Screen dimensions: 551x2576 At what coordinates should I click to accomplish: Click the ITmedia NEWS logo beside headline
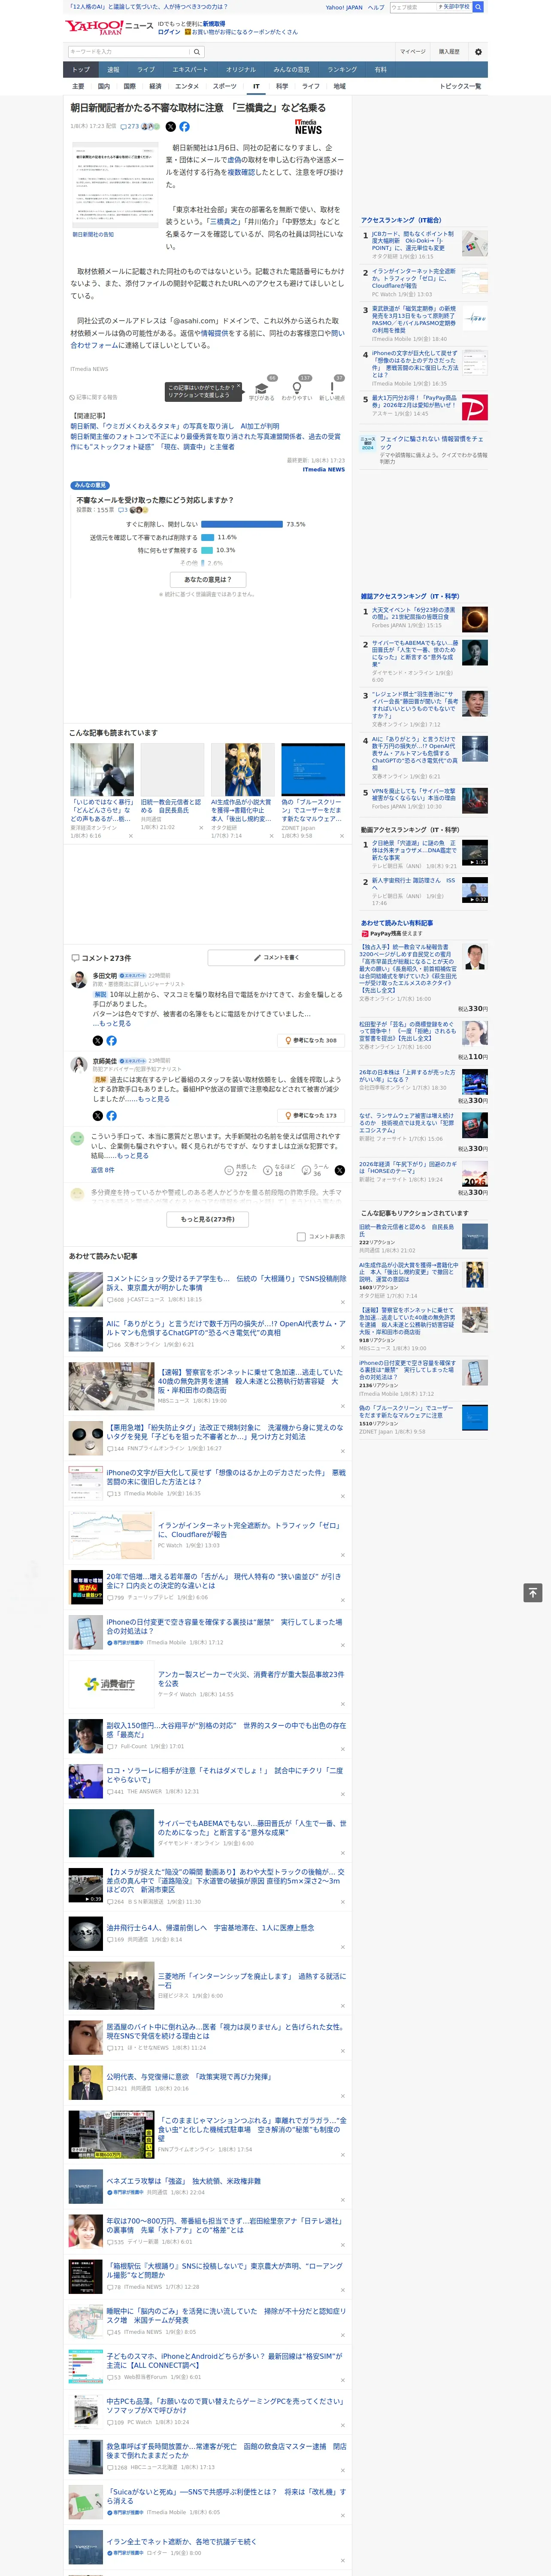pos(308,127)
